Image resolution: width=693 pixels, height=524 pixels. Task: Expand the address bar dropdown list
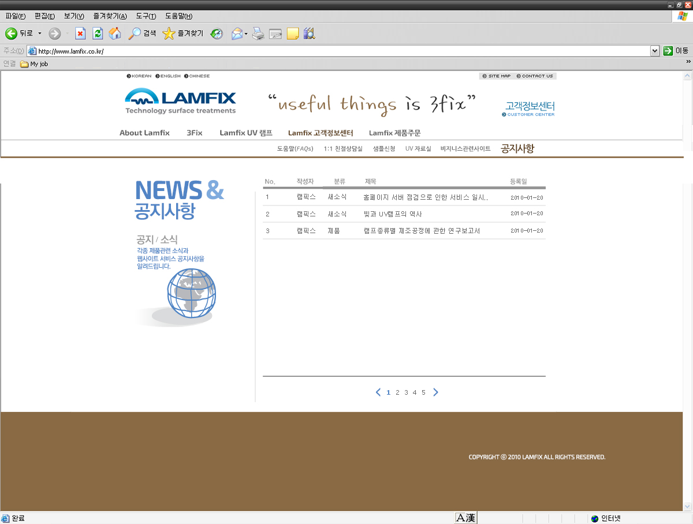(654, 51)
